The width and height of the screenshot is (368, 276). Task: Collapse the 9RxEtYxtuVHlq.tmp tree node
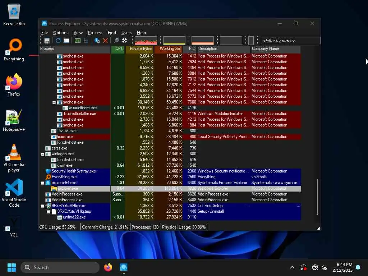49,212
